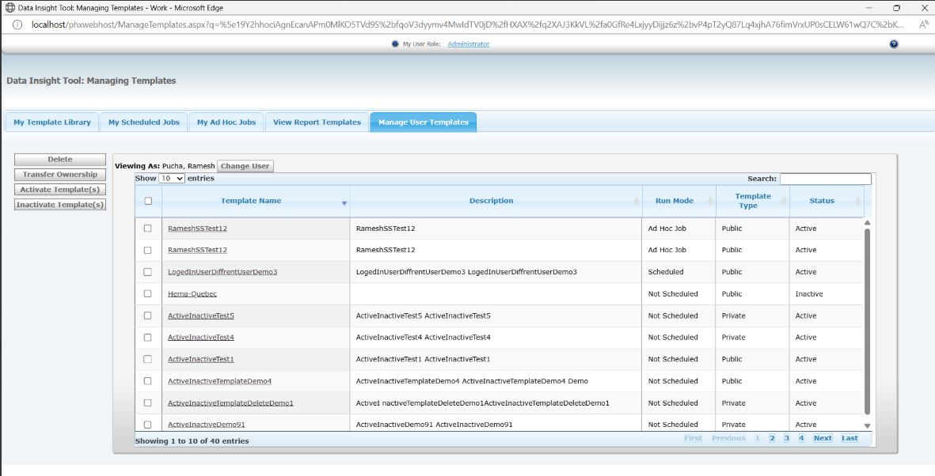Go to page 4 in pagination

(801, 439)
